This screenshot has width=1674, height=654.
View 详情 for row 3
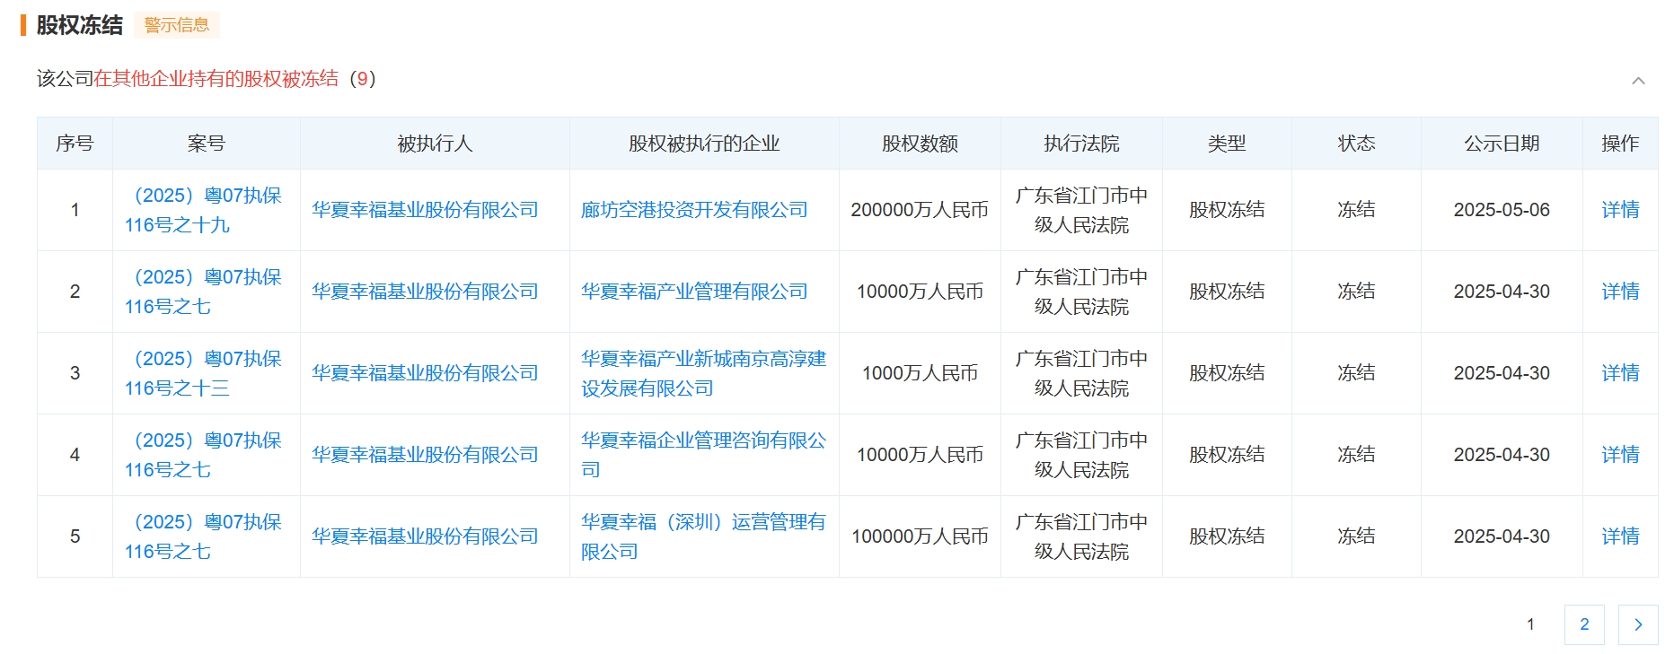click(x=1620, y=373)
